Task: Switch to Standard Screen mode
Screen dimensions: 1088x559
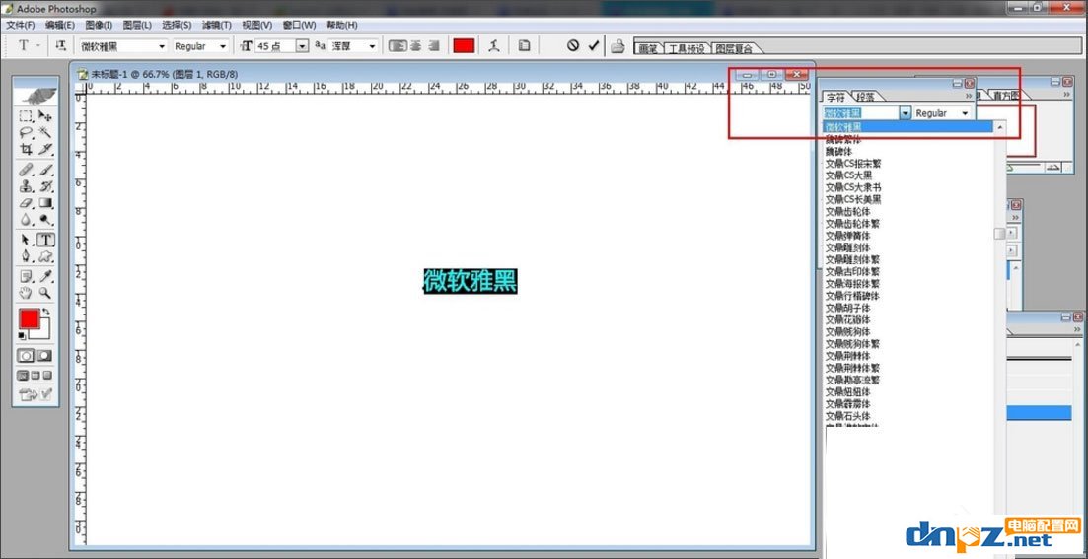Action: tap(23, 376)
